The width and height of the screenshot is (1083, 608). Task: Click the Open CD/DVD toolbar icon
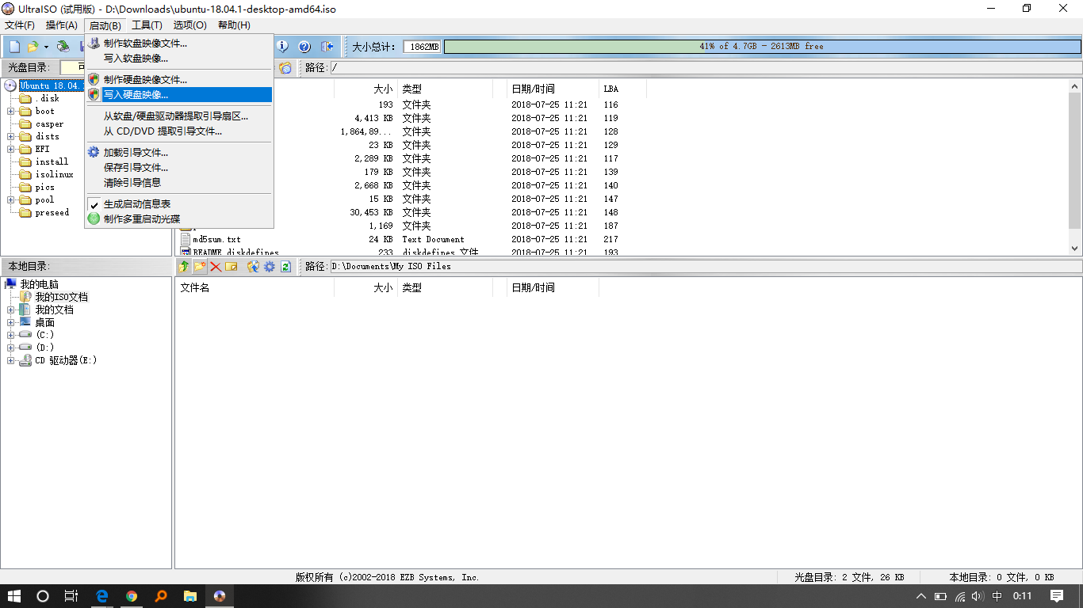63,47
